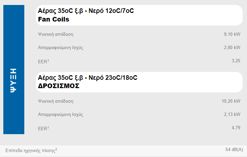
Task: Select the 23oC/18oC water conditions header
Action: tap(88, 78)
